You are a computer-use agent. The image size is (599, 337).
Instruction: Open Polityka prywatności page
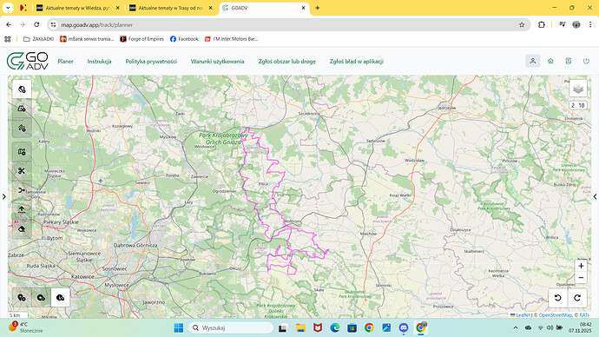pyautogui.click(x=151, y=61)
